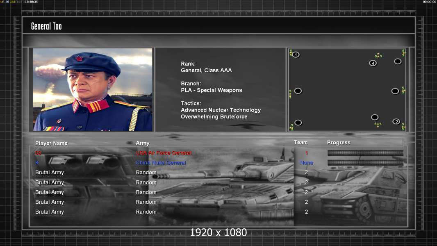Click the 00:00:00 game timer
Image resolution: width=437 pixels, height=246 pixels.
coord(430,2)
